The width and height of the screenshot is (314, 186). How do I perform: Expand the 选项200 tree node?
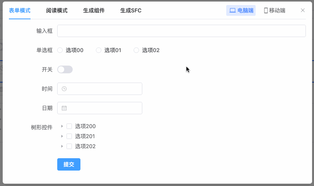click(62, 126)
